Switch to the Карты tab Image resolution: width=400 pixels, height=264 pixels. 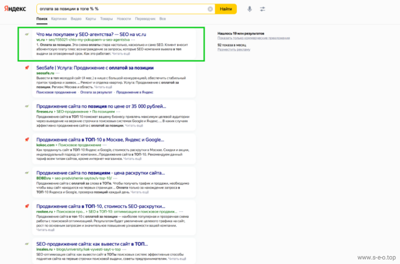click(x=91, y=18)
